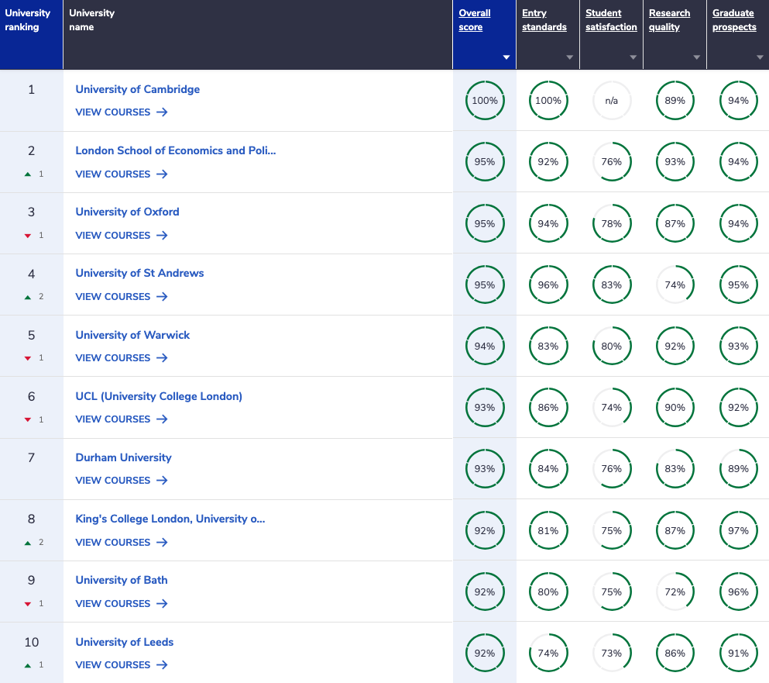This screenshot has width=769, height=683.
Task: Open Durham University link
Action: [123, 457]
